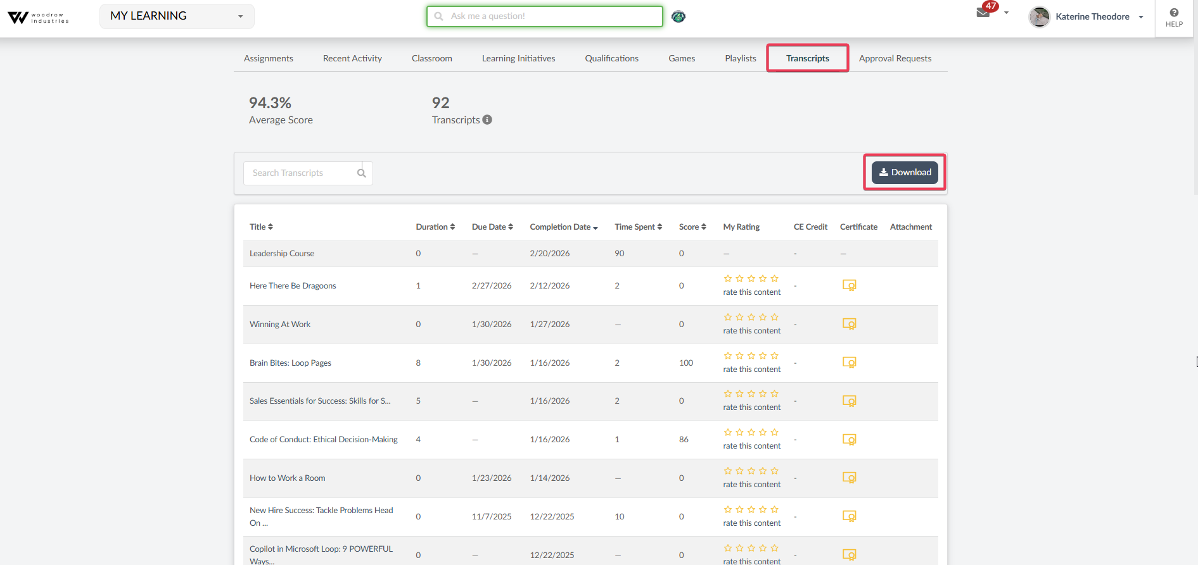Rate New Hire Success course three stars
This screenshot has width=1198, height=565.
point(751,509)
